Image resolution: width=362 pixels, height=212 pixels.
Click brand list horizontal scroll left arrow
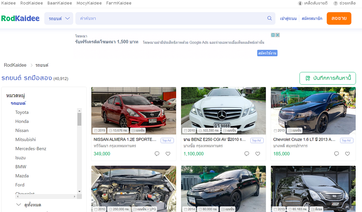coord(17,196)
